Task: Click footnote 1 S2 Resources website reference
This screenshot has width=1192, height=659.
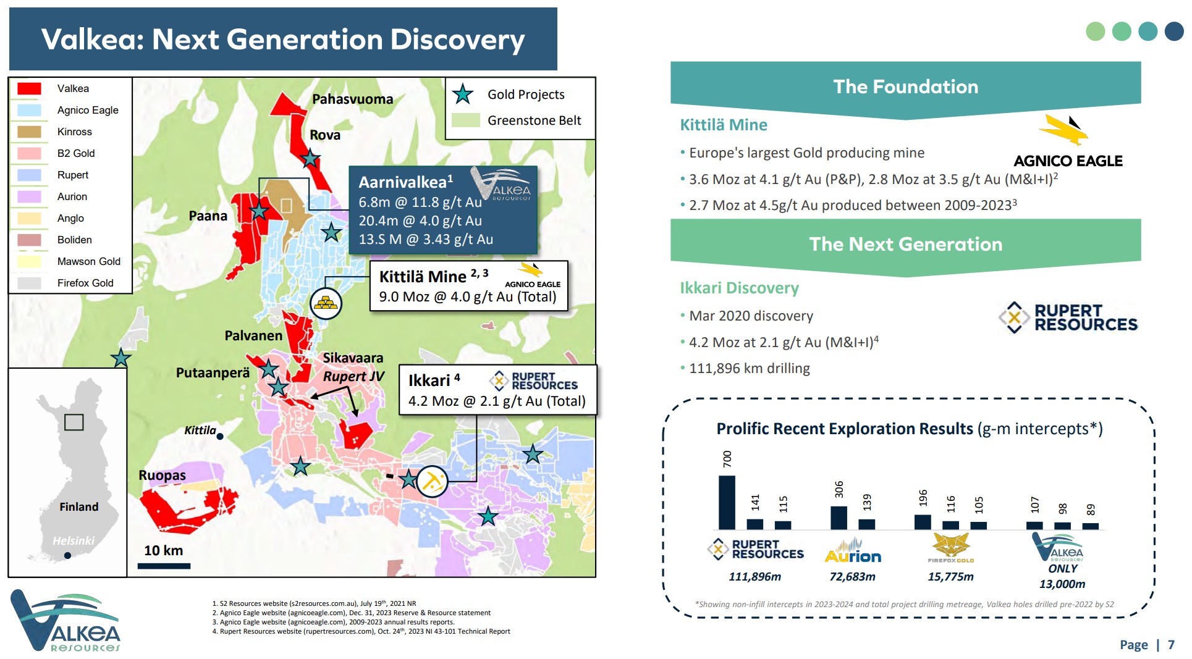Action: [x=314, y=603]
